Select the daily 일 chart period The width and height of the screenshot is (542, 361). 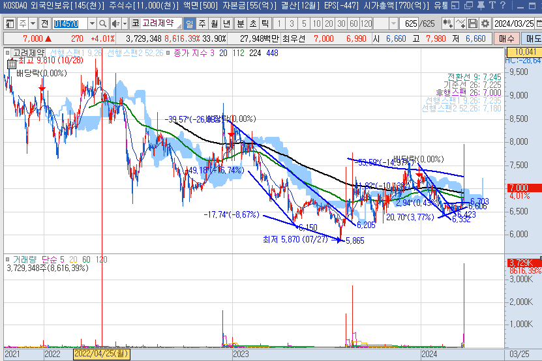click(189, 23)
